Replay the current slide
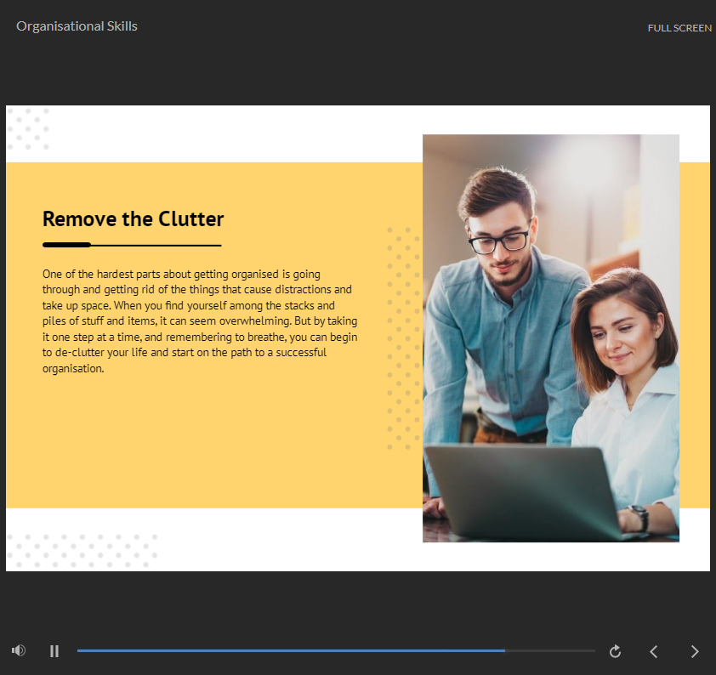This screenshot has height=675, width=716. [616, 651]
